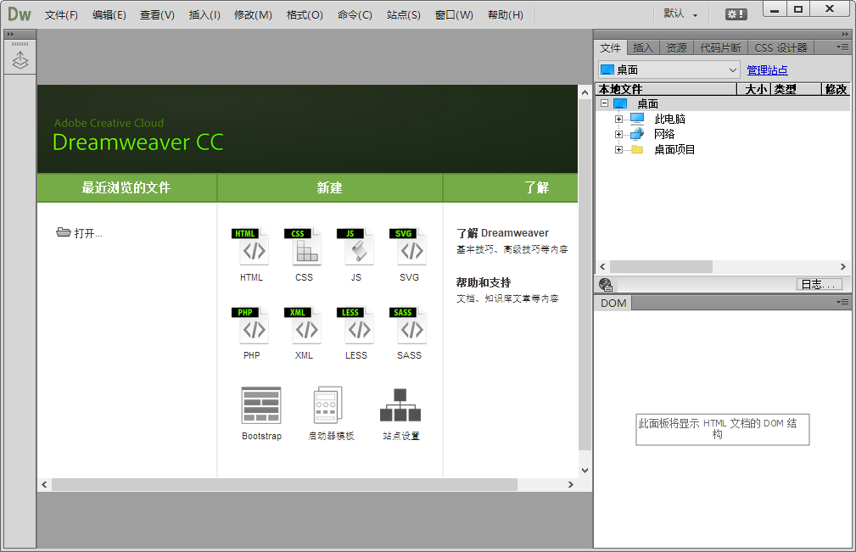The image size is (856, 552).
Task: Open the 窗口(W) menu
Action: click(x=454, y=14)
